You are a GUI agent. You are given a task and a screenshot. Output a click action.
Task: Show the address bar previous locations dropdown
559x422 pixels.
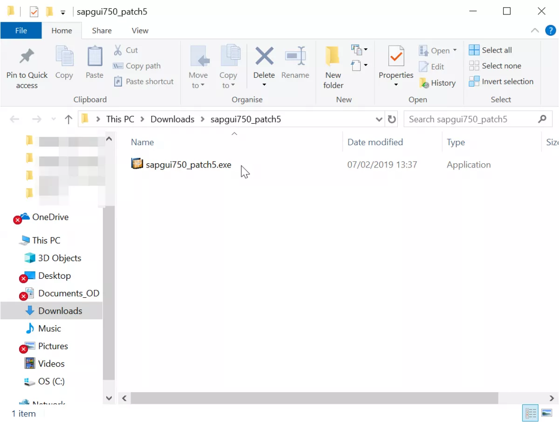pyautogui.click(x=379, y=119)
